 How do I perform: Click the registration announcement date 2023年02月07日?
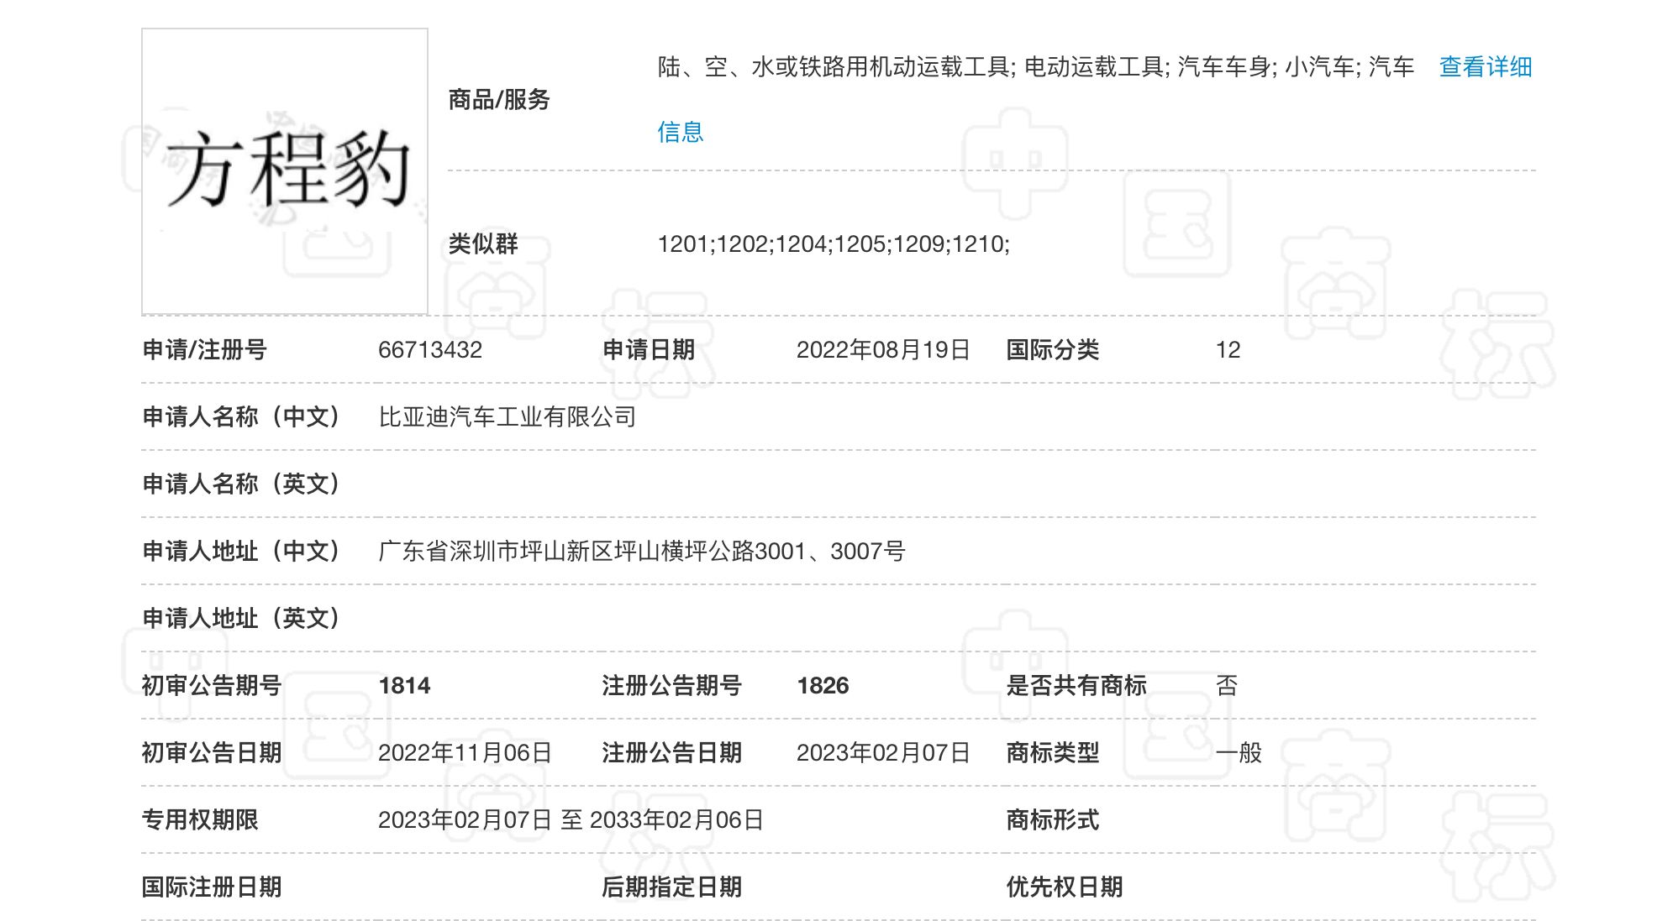pos(883,753)
